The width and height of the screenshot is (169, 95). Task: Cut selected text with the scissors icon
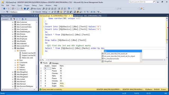(x=59, y=9)
